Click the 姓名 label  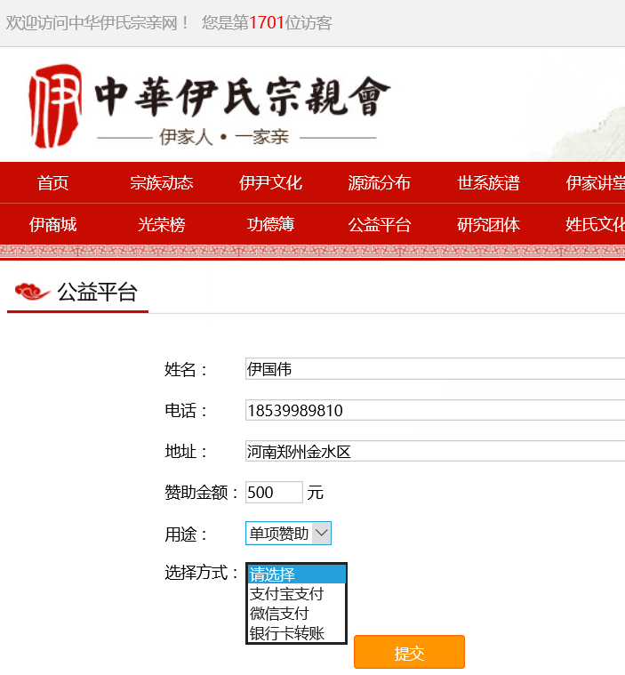pyautogui.click(x=186, y=369)
